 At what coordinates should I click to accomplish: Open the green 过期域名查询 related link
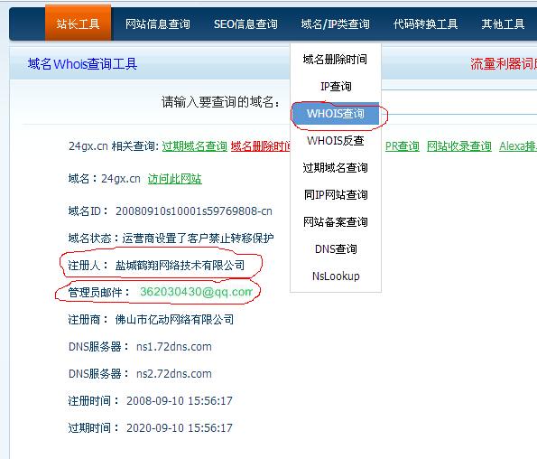point(195,146)
